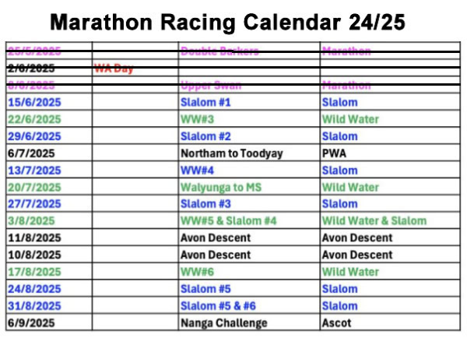The width and height of the screenshot is (467, 338).
Task: Click the 11/8/2025 date cell
Action: (33, 238)
